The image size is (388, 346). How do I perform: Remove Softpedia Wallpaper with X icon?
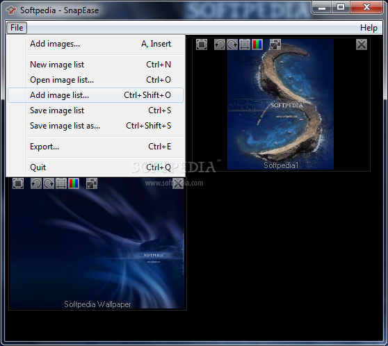pyautogui.click(x=178, y=183)
